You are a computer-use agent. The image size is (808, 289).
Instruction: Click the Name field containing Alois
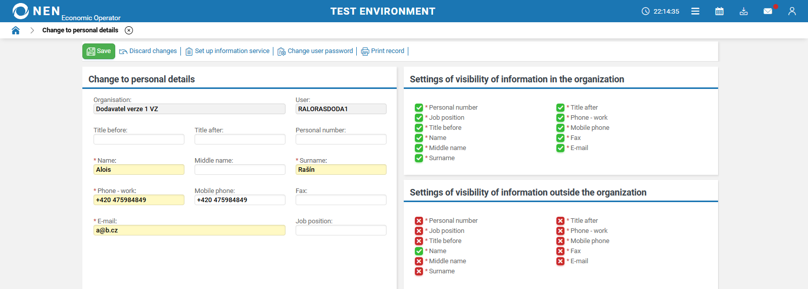139,170
